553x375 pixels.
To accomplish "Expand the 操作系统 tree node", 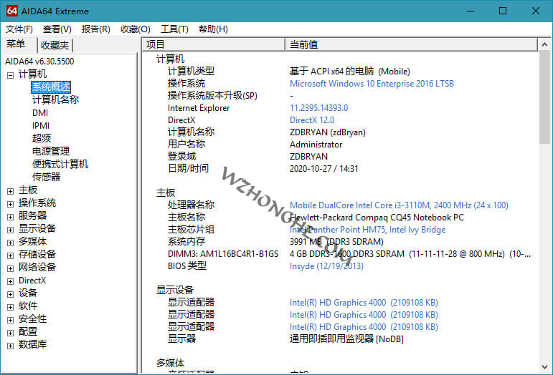I will [x=10, y=203].
